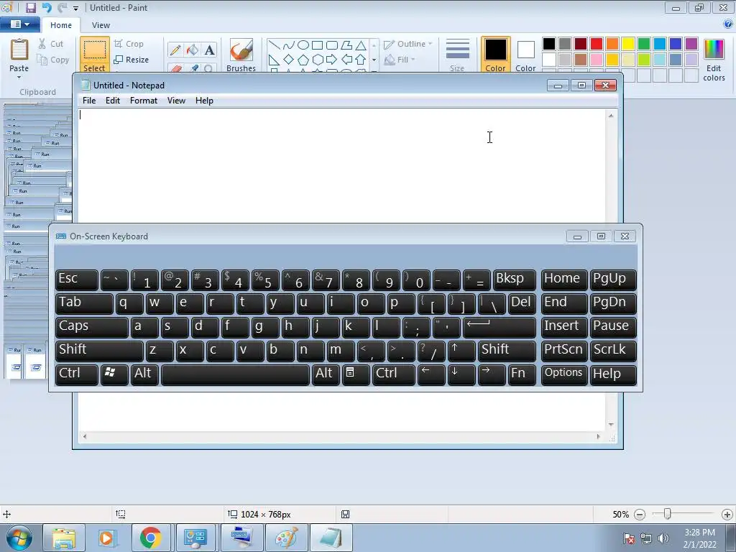The height and width of the screenshot is (552, 736).
Task: Click the Paste clipboard icon in Paint
Action: click(19, 50)
